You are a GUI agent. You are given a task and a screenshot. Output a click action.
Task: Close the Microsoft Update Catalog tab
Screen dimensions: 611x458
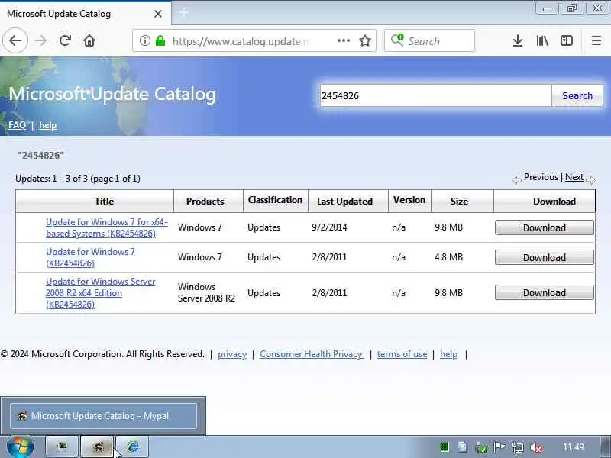click(158, 14)
